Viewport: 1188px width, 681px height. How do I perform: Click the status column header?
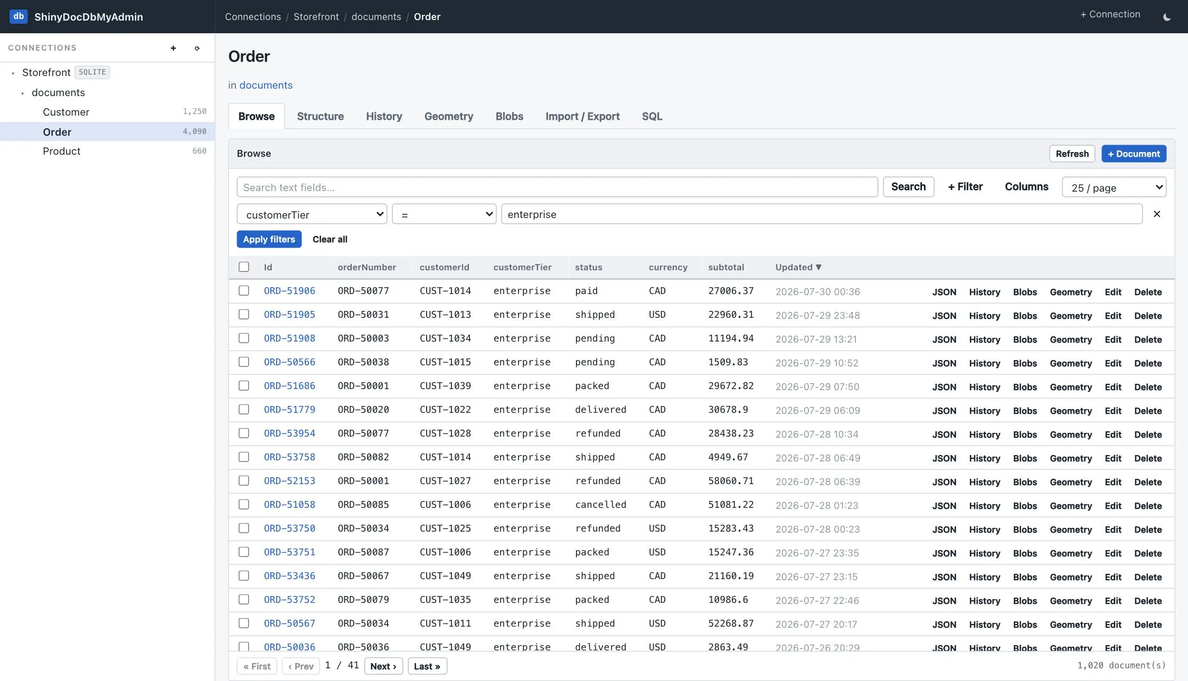[589, 267]
